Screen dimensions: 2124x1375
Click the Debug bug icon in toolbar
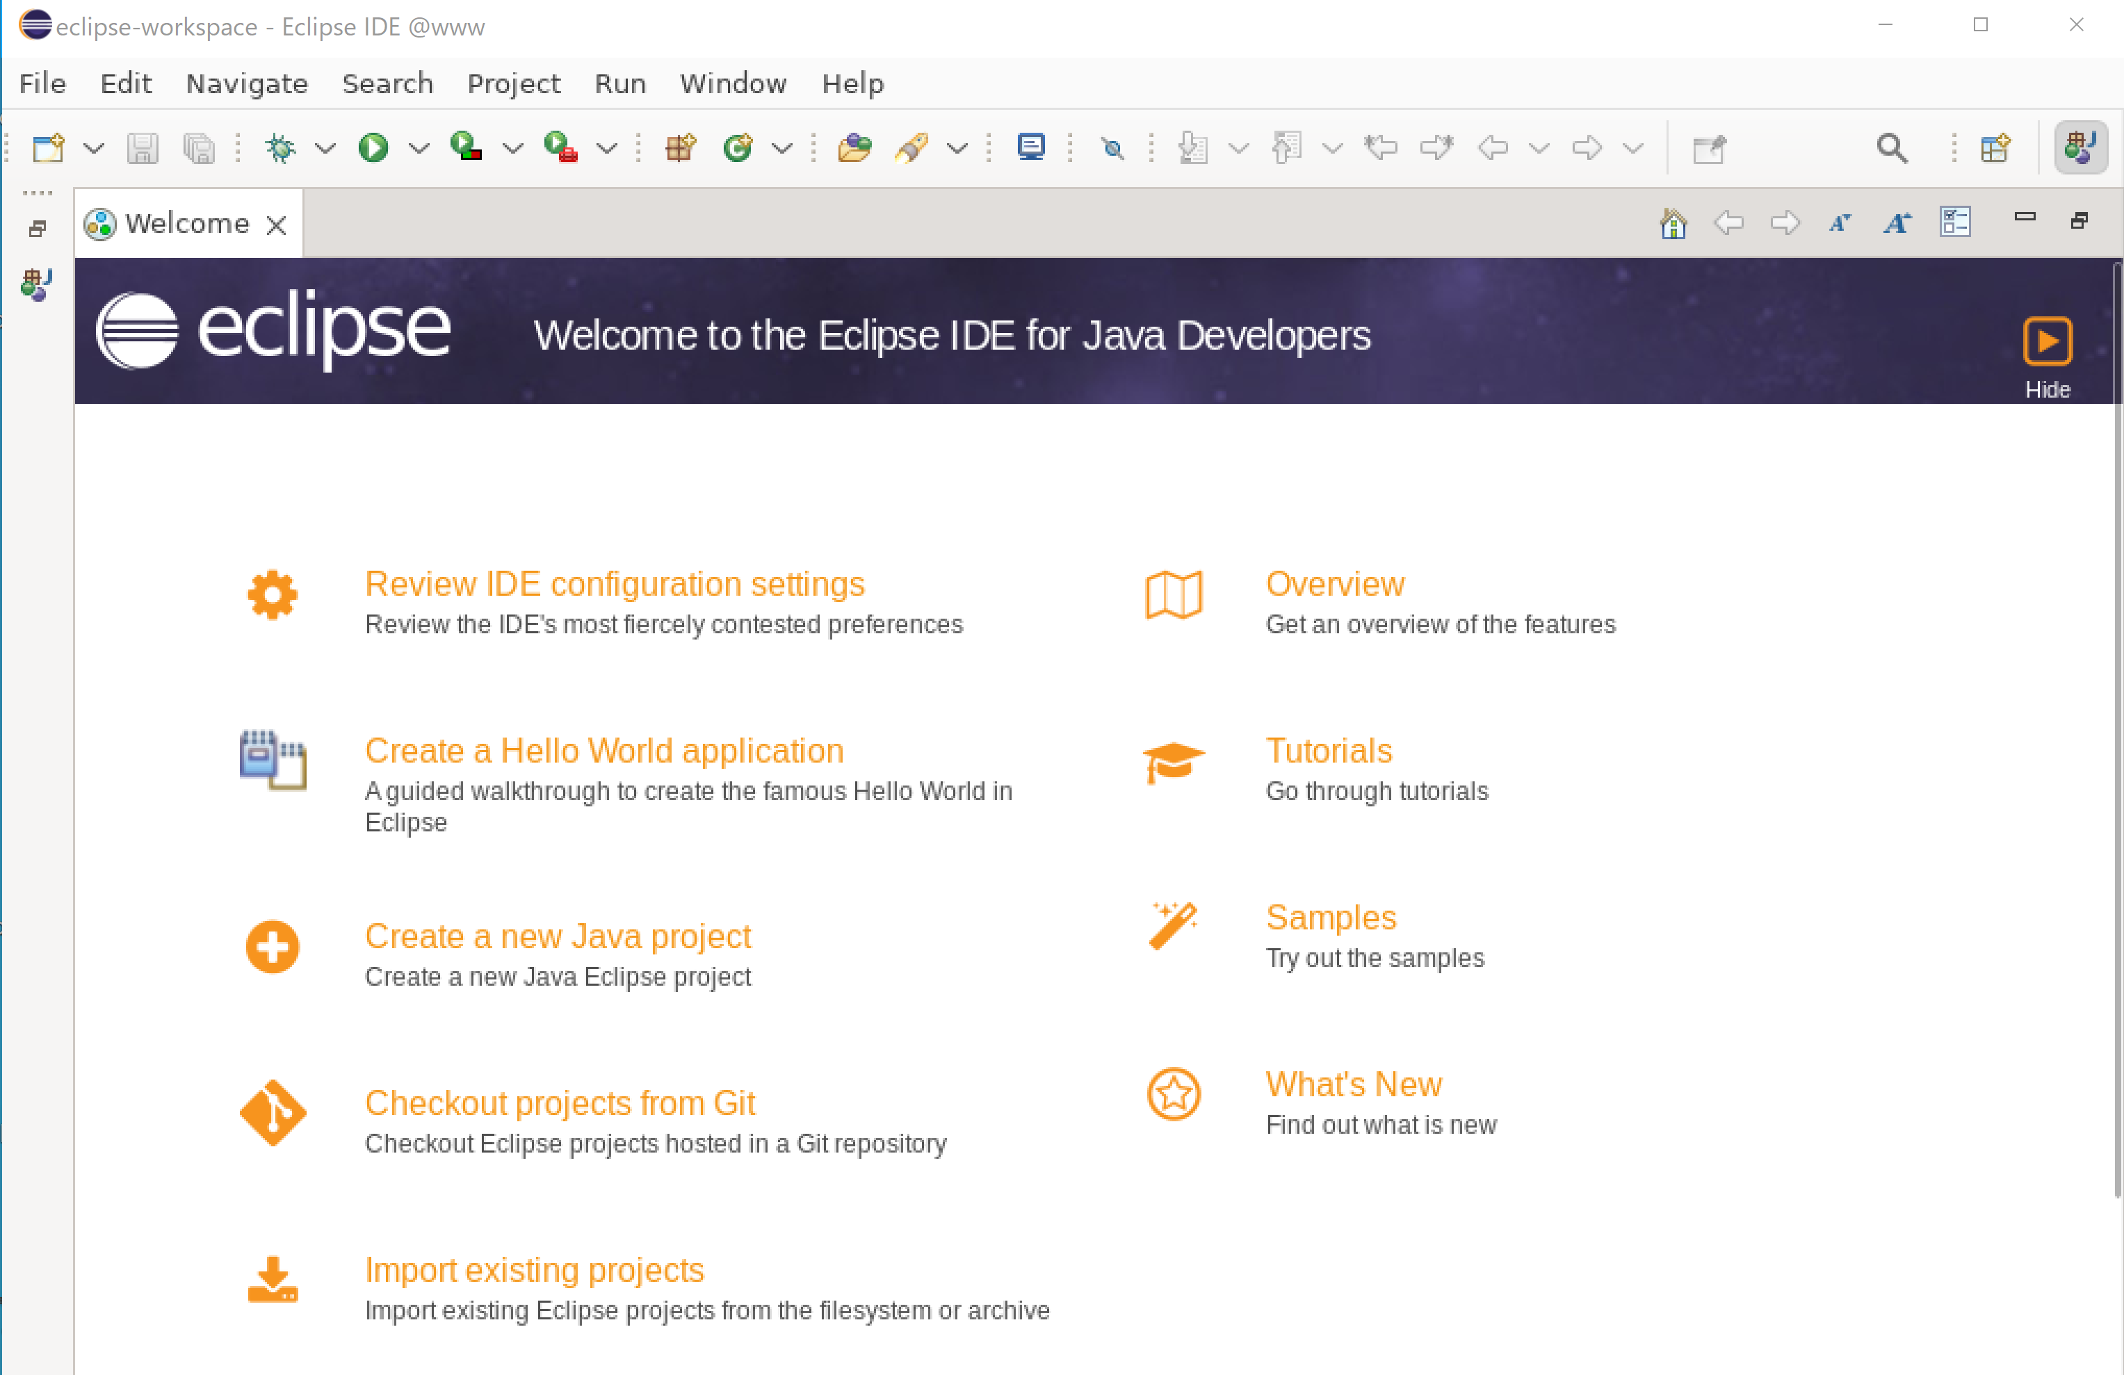pos(280,147)
